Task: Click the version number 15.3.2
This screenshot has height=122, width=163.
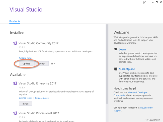Action: [22, 47]
